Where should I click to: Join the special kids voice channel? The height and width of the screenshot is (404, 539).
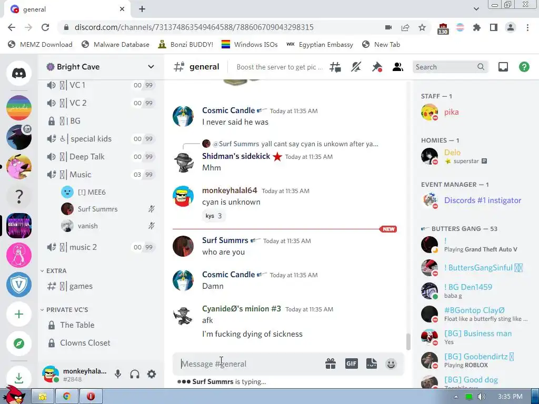(x=100, y=139)
